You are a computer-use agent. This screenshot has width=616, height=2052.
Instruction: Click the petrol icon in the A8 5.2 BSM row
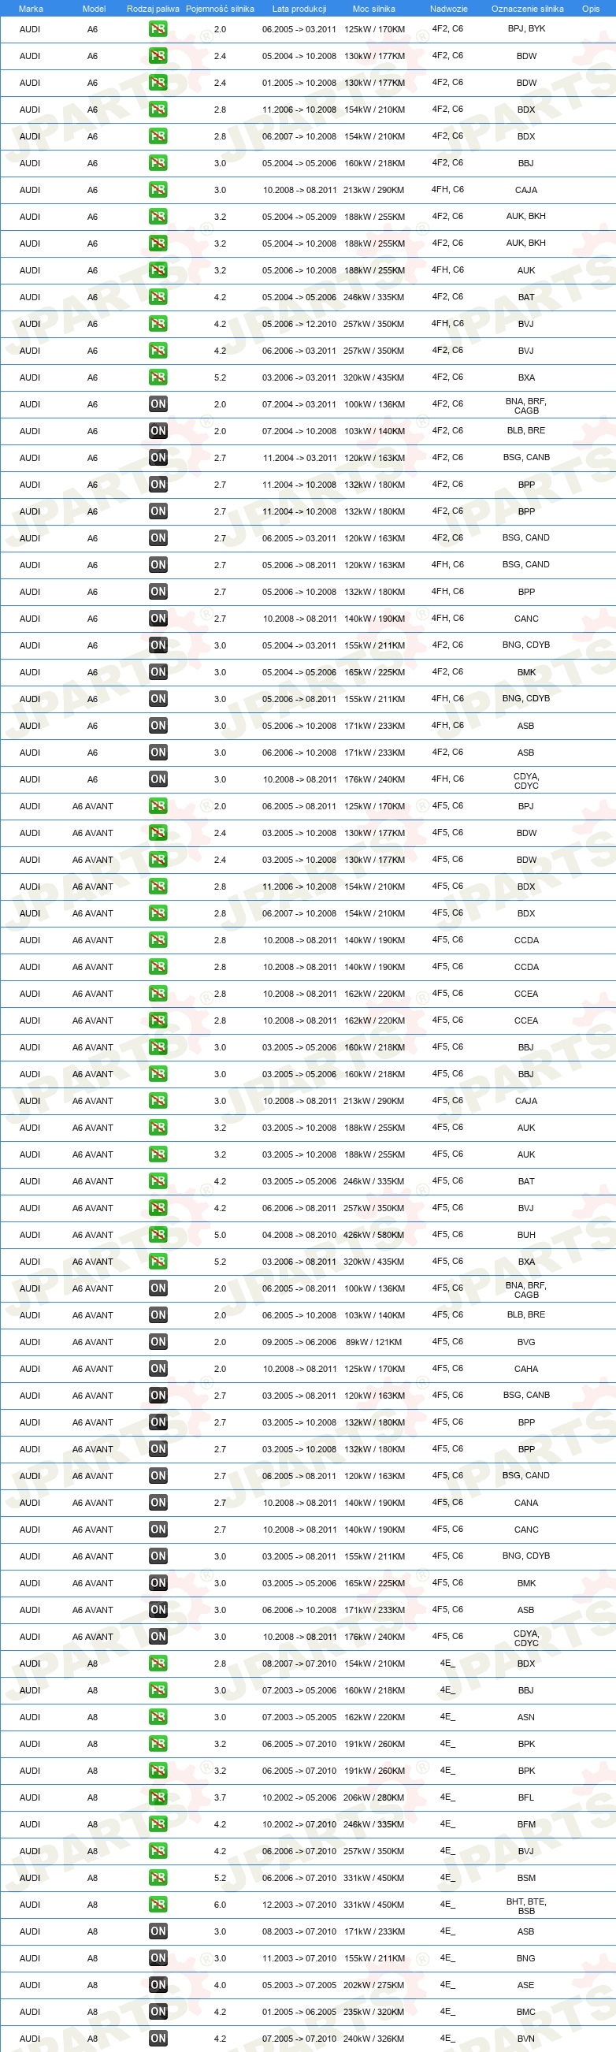click(158, 1878)
